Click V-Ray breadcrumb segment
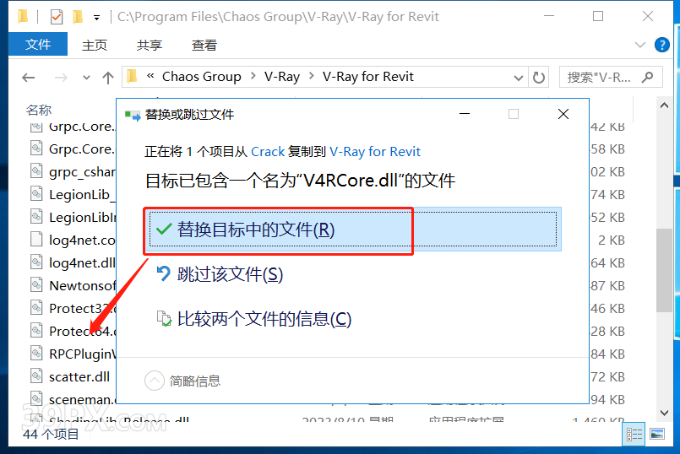Viewport: 680px width, 454px height. [282, 77]
